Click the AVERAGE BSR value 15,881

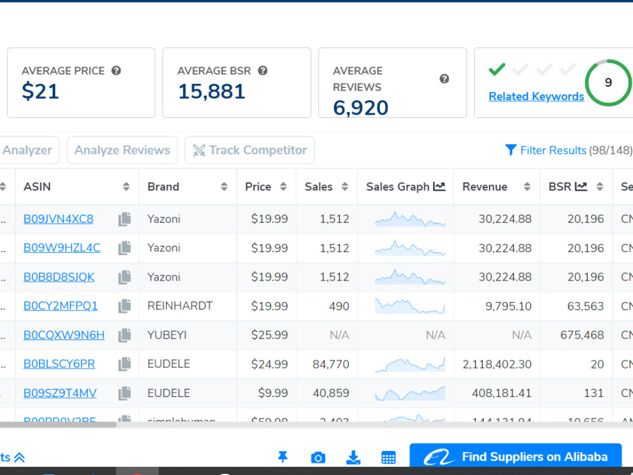pos(211,91)
